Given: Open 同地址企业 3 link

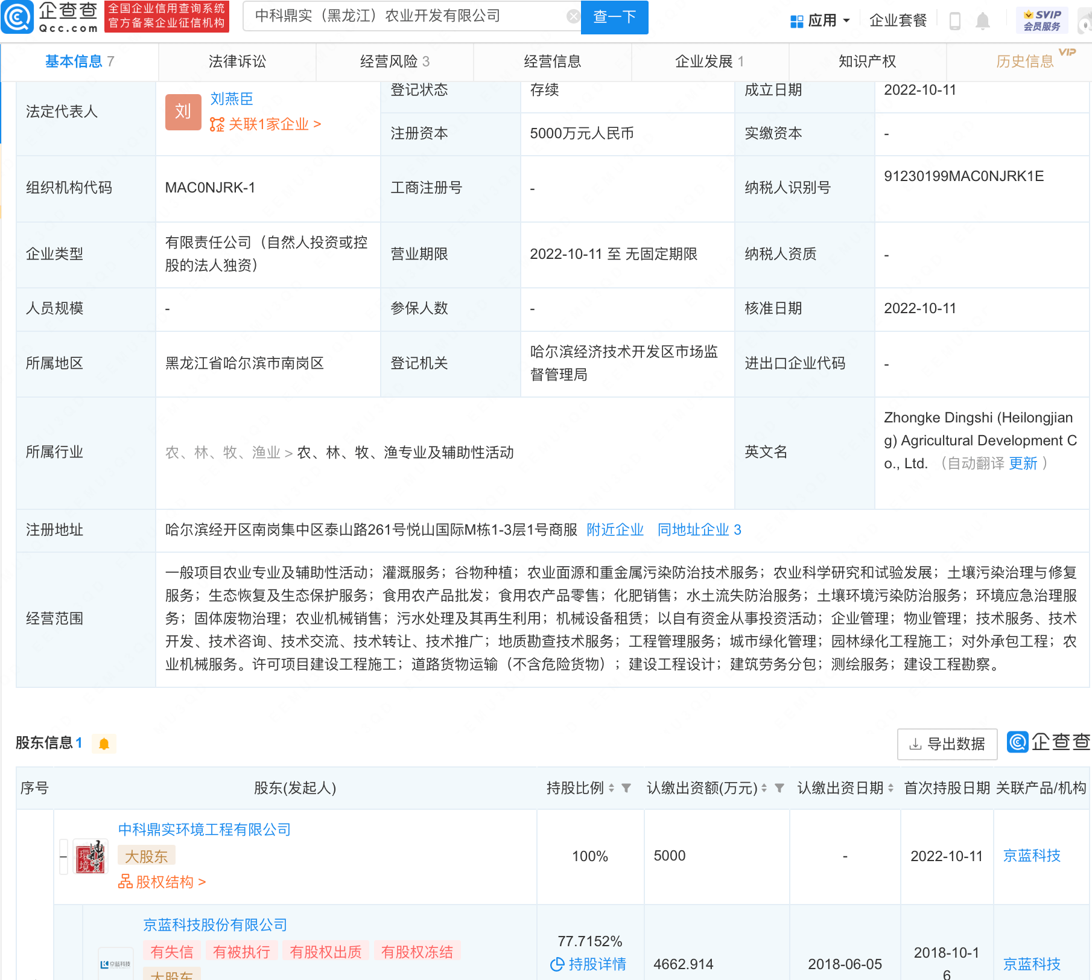Looking at the screenshot, I should pyautogui.click(x=699, y=530).
